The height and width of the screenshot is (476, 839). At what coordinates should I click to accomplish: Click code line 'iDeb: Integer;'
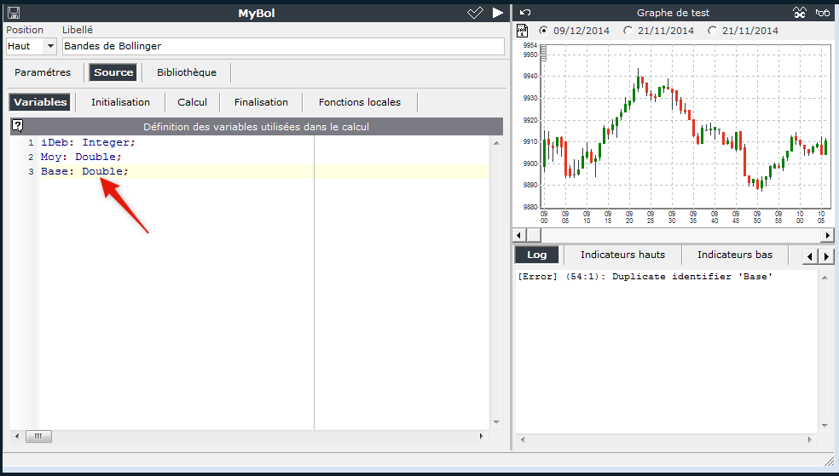pyautogui.click(x=89, y=143)
